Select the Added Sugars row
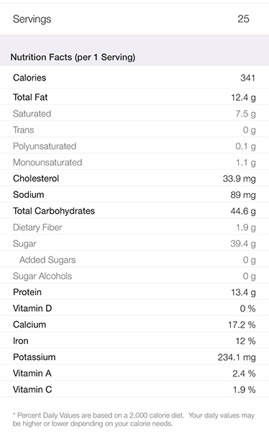269x432 pixels. tap(134, 259)
